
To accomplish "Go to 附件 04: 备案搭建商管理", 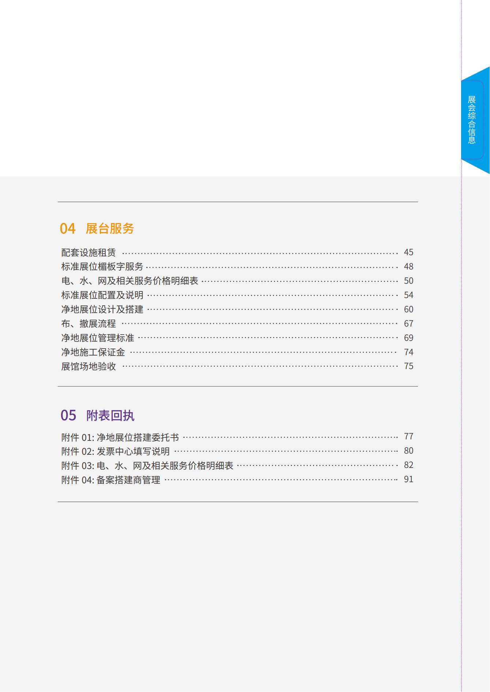I will (x=111, y=480).
